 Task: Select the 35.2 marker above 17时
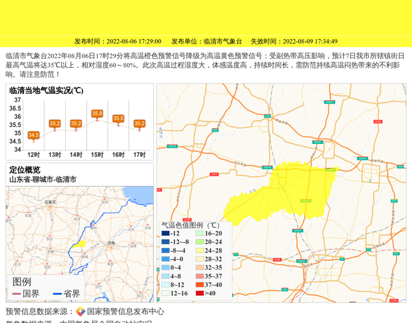[139, 123]
